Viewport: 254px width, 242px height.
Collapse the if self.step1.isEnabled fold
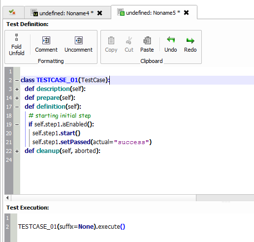[17, 124]
